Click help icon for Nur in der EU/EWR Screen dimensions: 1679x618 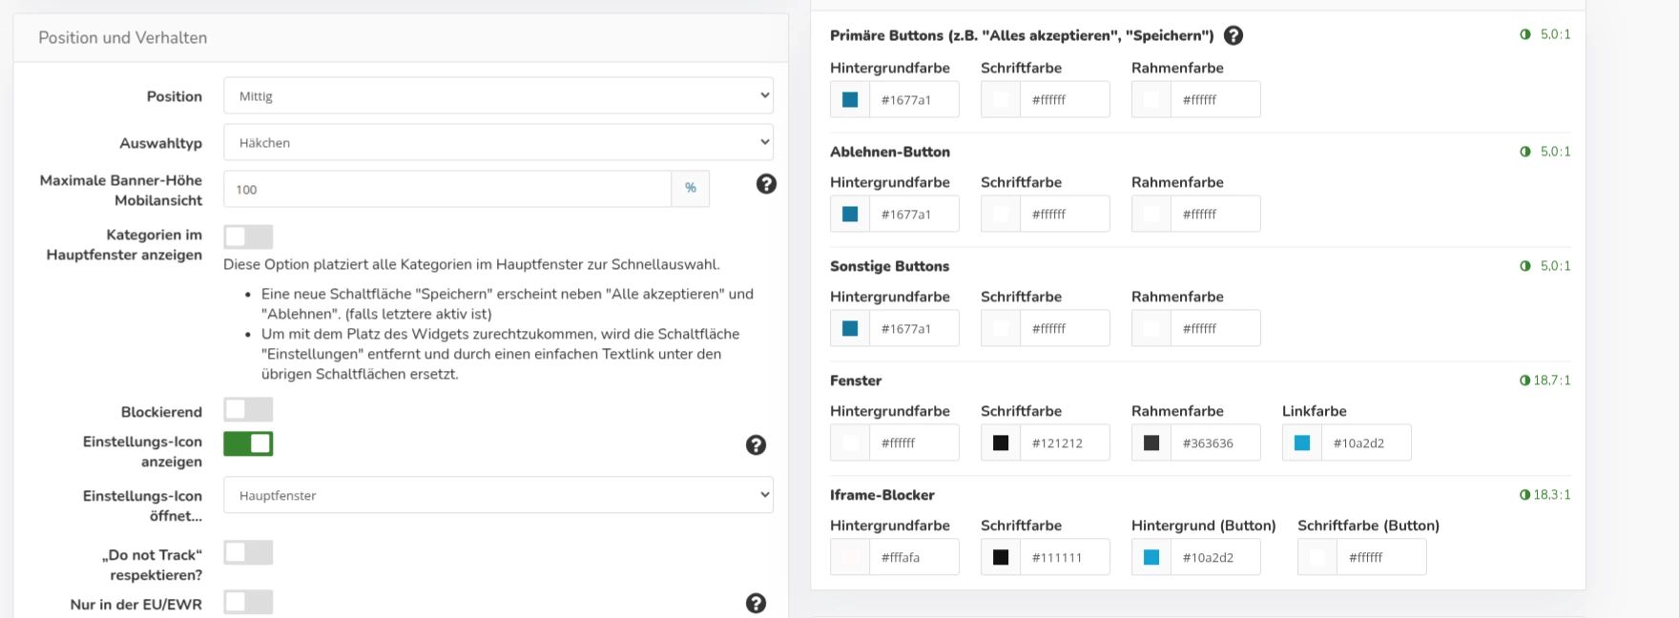pos(756,604)
